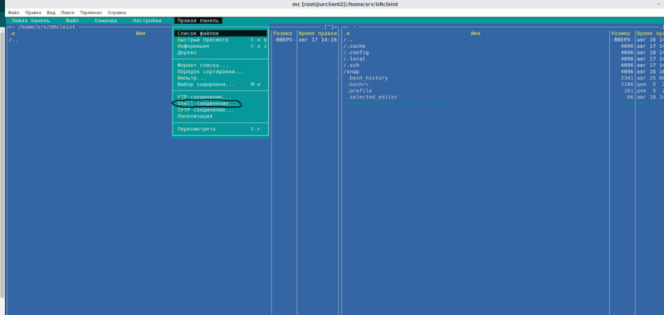Select /.. entry in left panel
This screenshot has width=664, height=315.
pyautogui.click(x=12, y=40)
